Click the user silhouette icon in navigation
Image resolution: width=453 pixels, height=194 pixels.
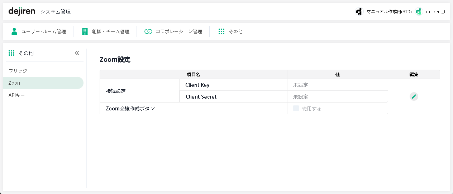tap(14, 31)
